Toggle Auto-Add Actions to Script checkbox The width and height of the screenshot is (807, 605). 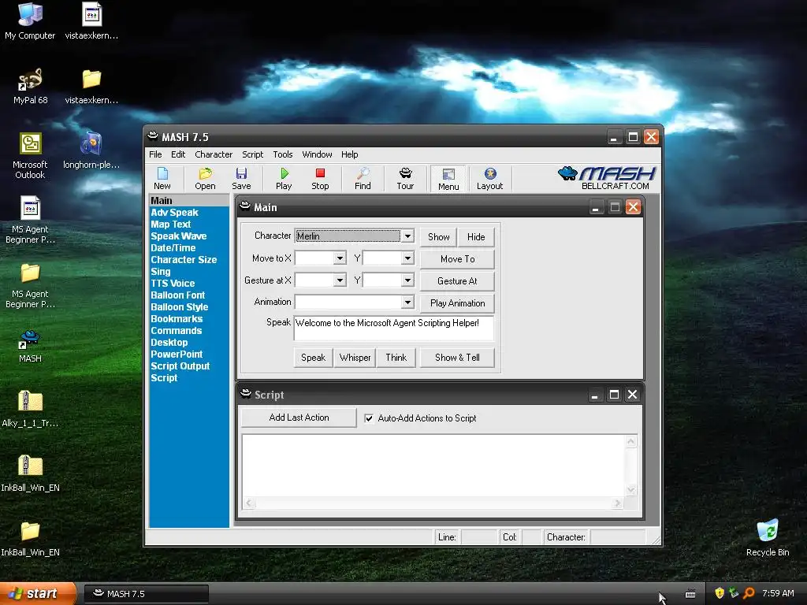(369, 418)
